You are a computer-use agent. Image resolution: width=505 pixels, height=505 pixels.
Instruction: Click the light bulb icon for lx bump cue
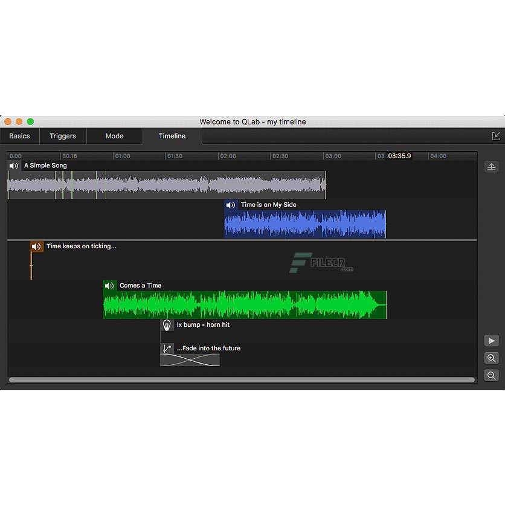pyautogui.click(x=167, y=325)
